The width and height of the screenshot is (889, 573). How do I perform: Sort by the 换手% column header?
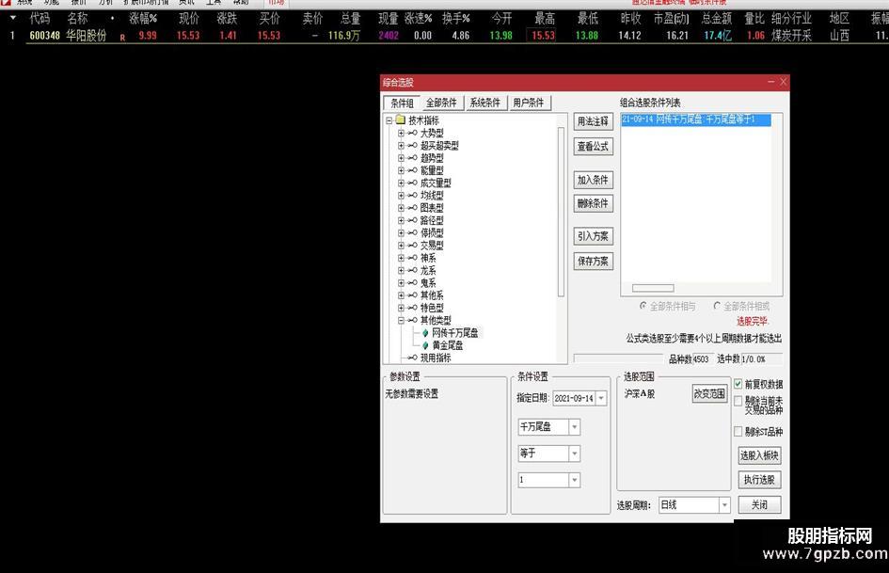[x=456, y=18]
